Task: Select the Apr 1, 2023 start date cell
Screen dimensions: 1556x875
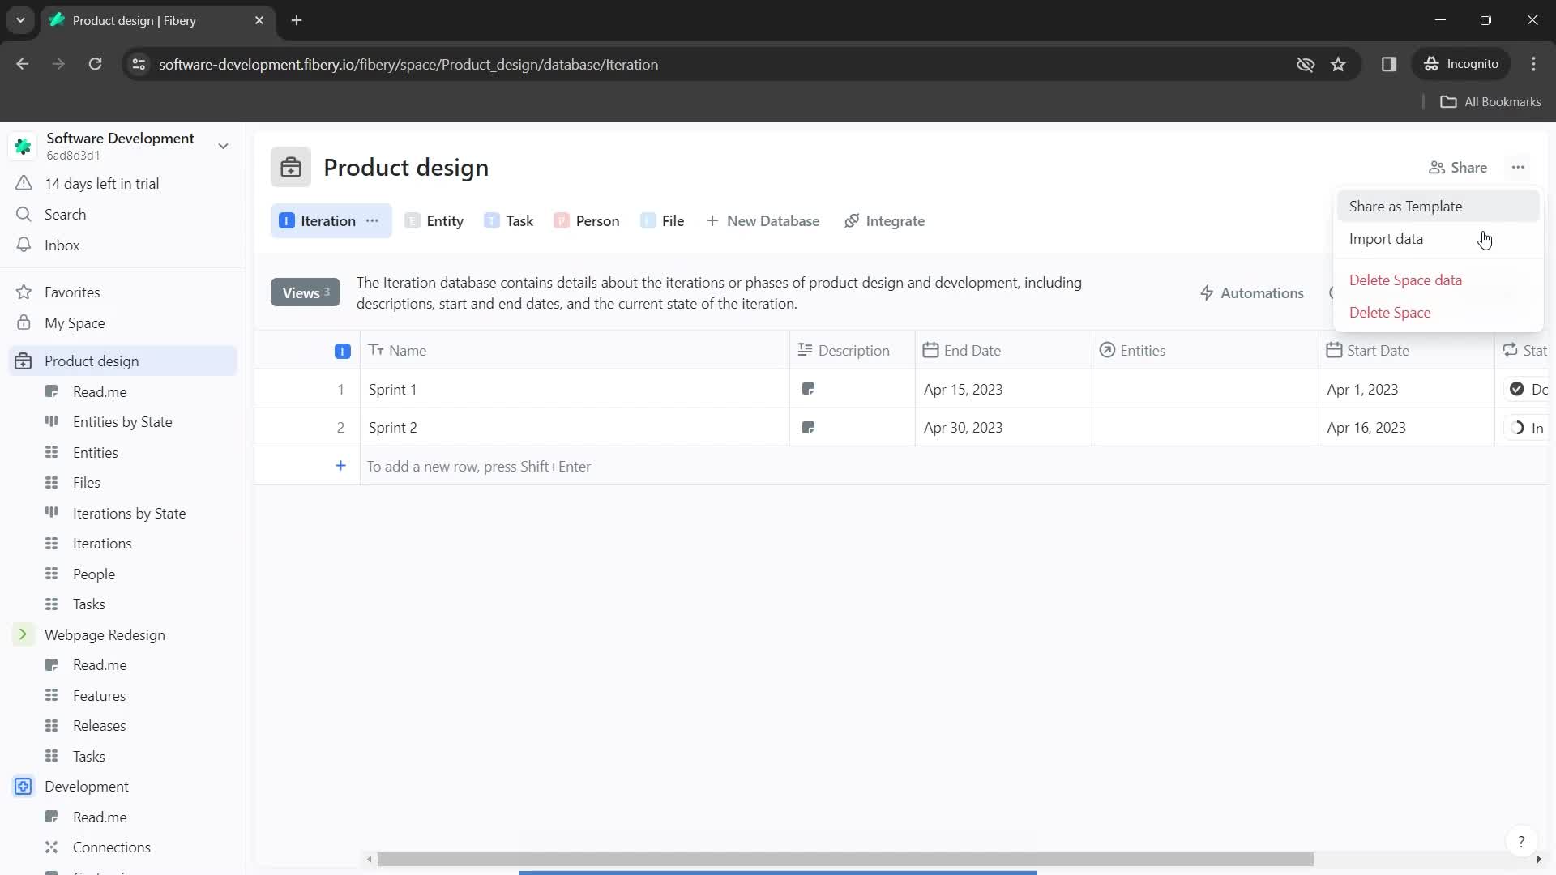Action: (1407, 390)
